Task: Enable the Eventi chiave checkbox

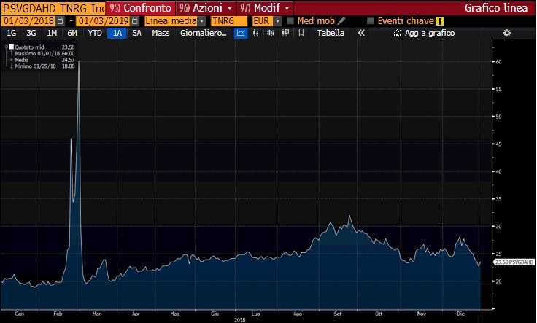Action: point(370,21)
